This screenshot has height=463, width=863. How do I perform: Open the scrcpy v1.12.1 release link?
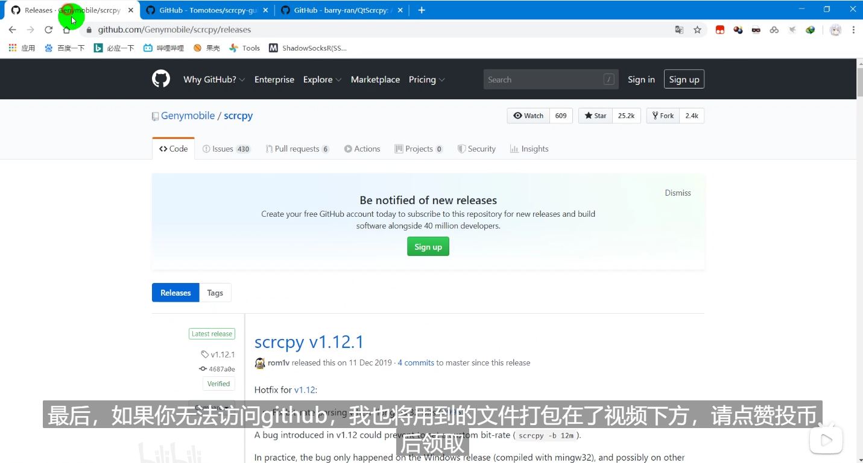coord(309,341)
